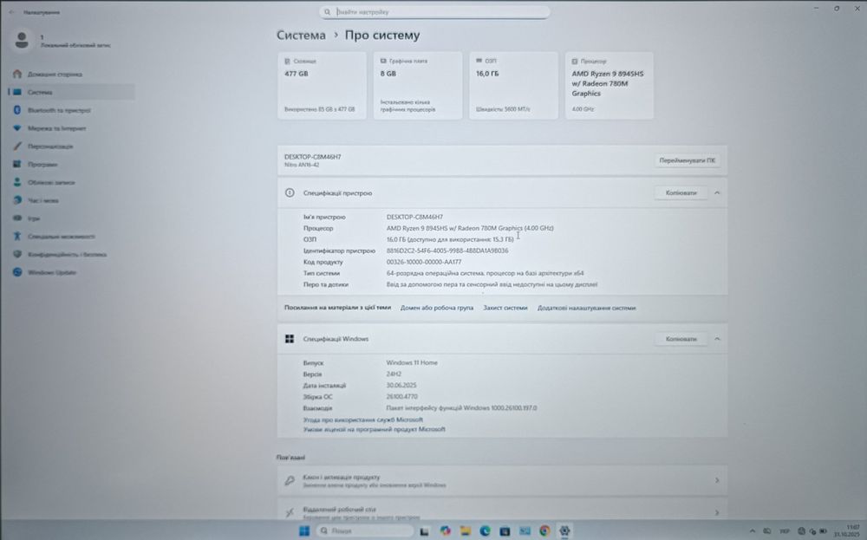The height and width of the screenshot is (540, 867).
Task: Collapse the Специфікації пристрою section
Action: (717, 193)
